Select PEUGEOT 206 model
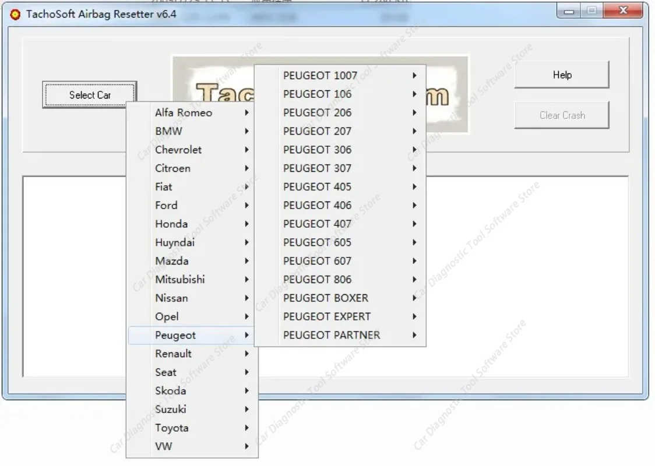The width and height of the screenshot is (655, 466). click(x=340, y=112)
